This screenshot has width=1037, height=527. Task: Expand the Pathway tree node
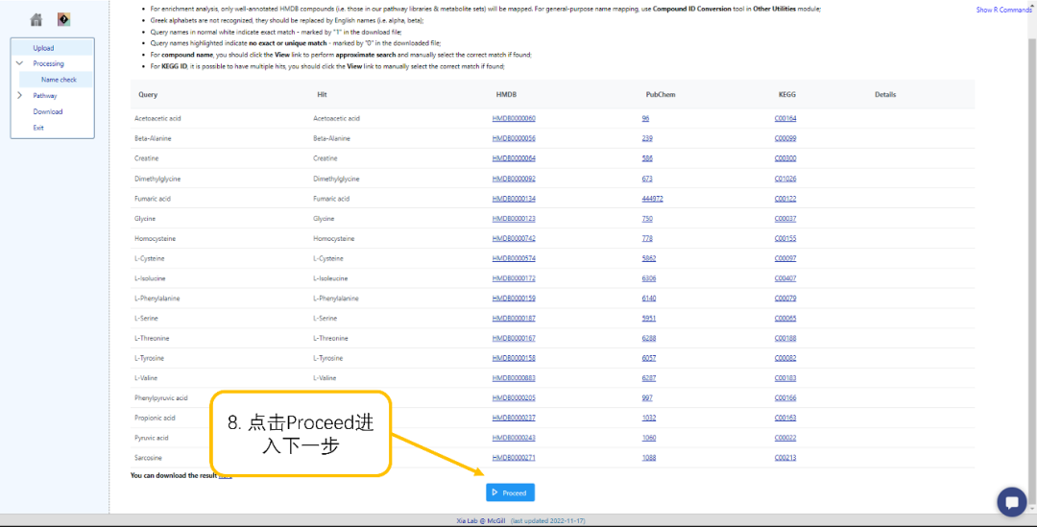(19, 95)
